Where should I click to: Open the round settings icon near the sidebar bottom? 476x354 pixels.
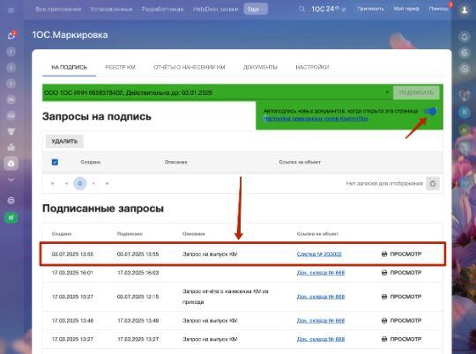(11, 201)
